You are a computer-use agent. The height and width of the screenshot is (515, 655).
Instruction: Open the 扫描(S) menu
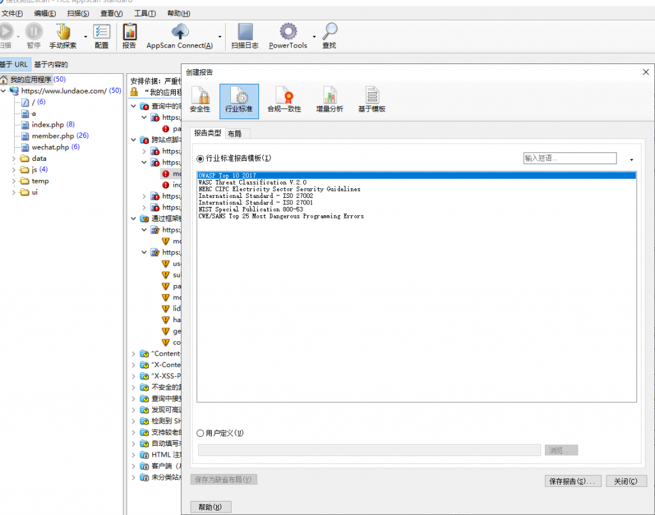78,13
